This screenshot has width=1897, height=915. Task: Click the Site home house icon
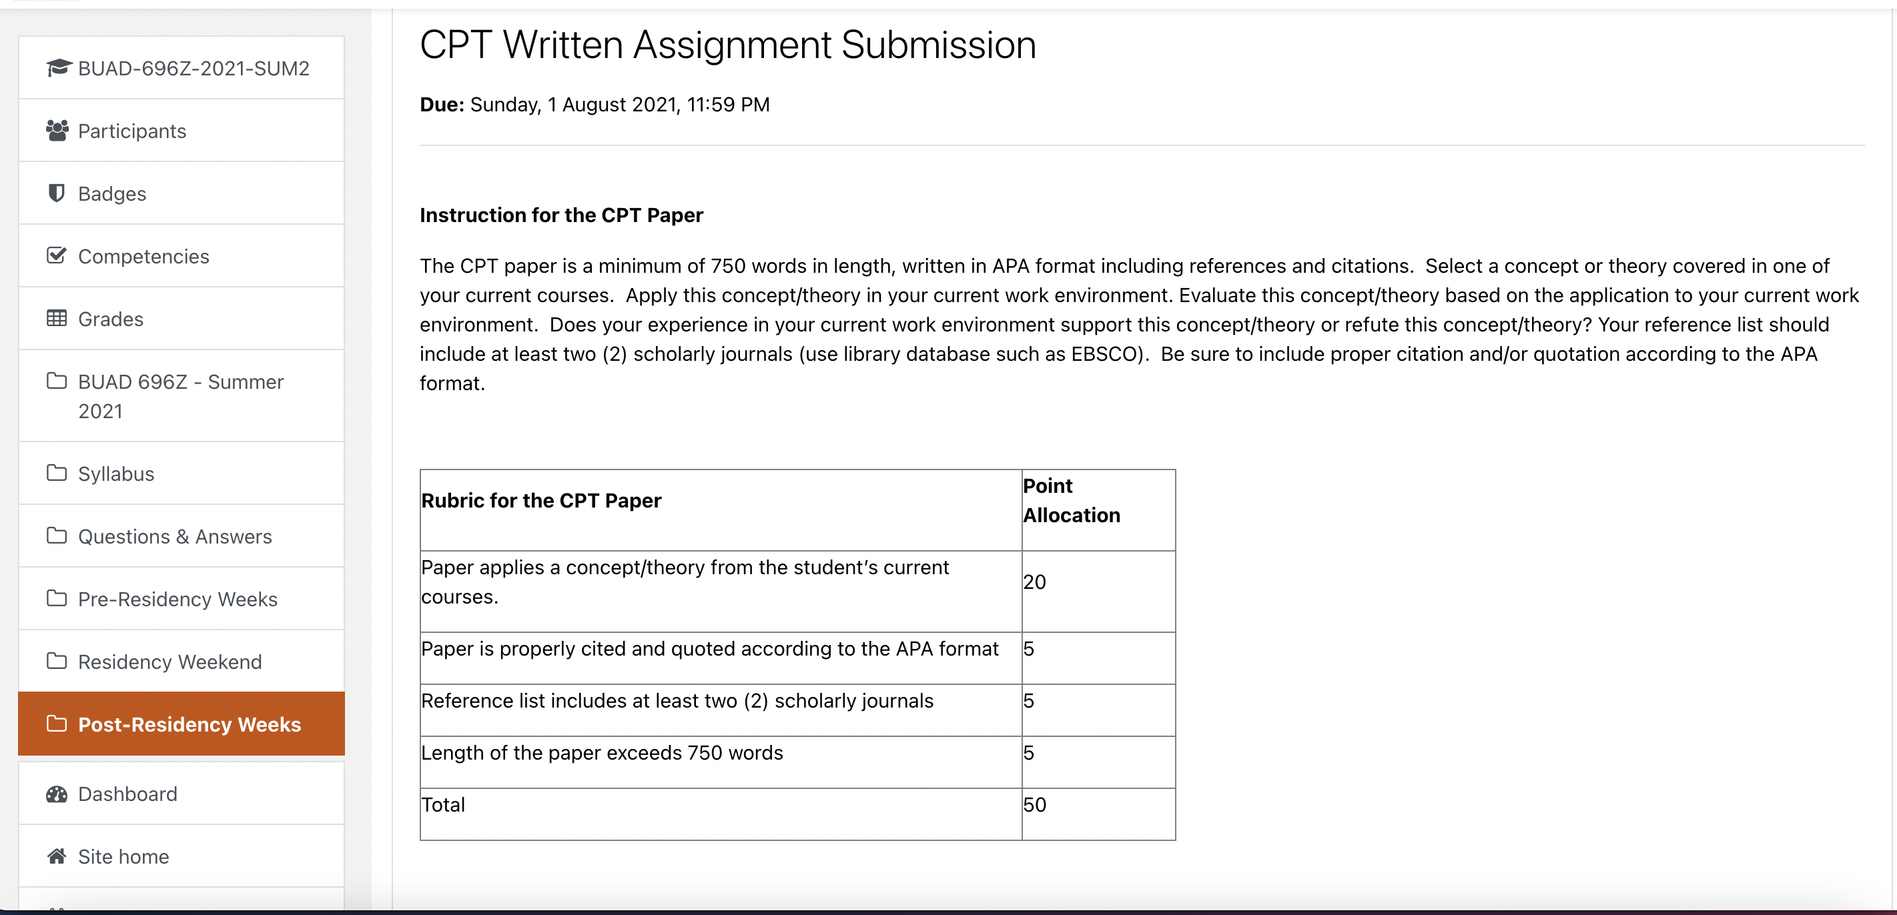[56, 856]
